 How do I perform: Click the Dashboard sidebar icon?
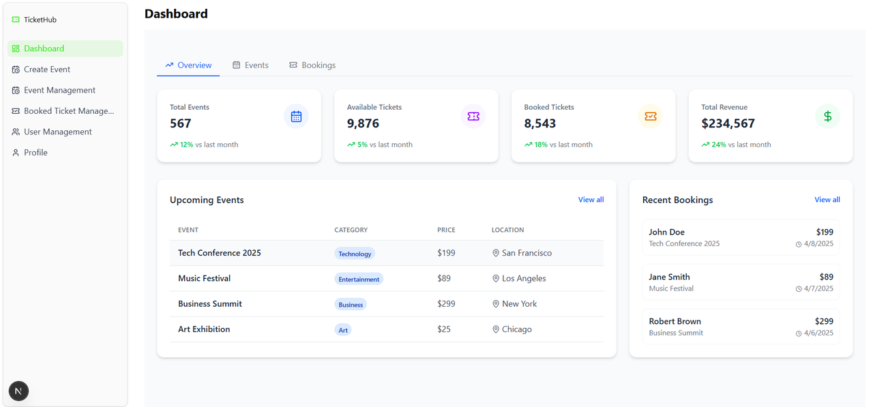16,48
